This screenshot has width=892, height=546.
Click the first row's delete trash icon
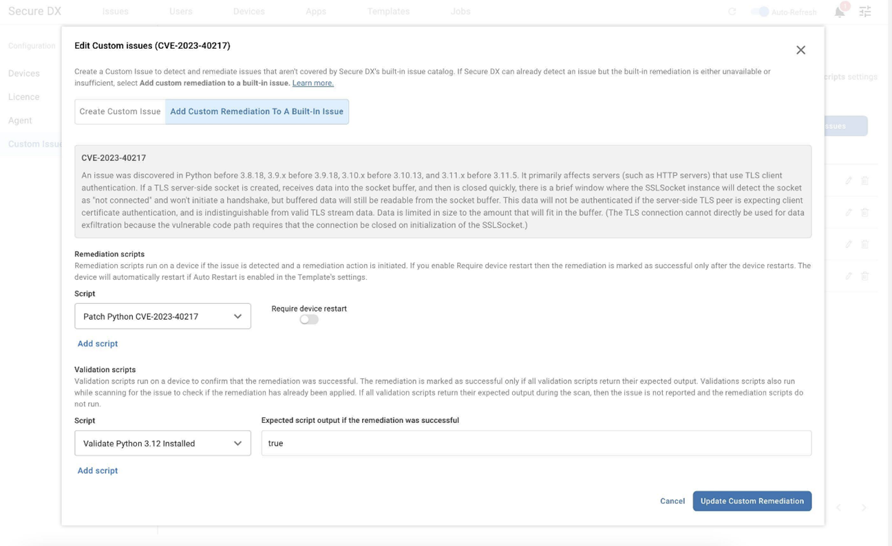(x=865, y=180)
